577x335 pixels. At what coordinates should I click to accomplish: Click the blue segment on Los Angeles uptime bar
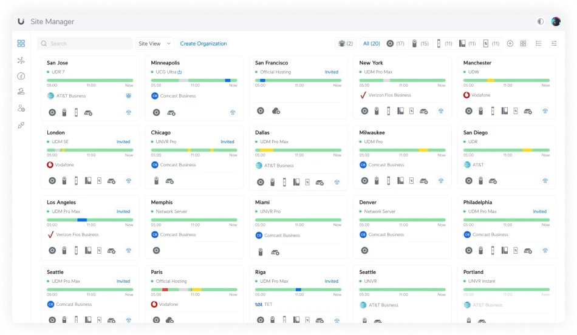(x=82, y=220)
